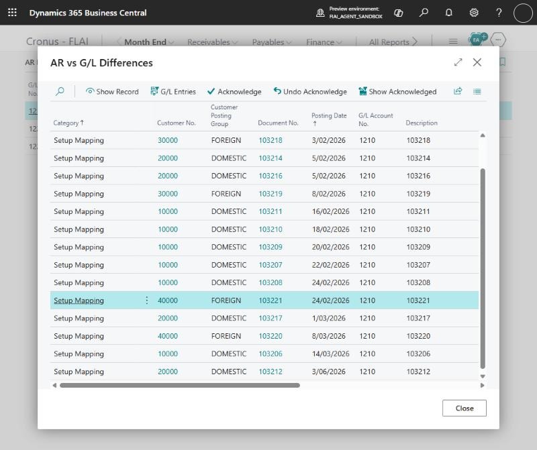Open customer 20000 in 103212 row
Image resolution: width=537 pixels, height=450 pixels.
(x=167, y=372)
